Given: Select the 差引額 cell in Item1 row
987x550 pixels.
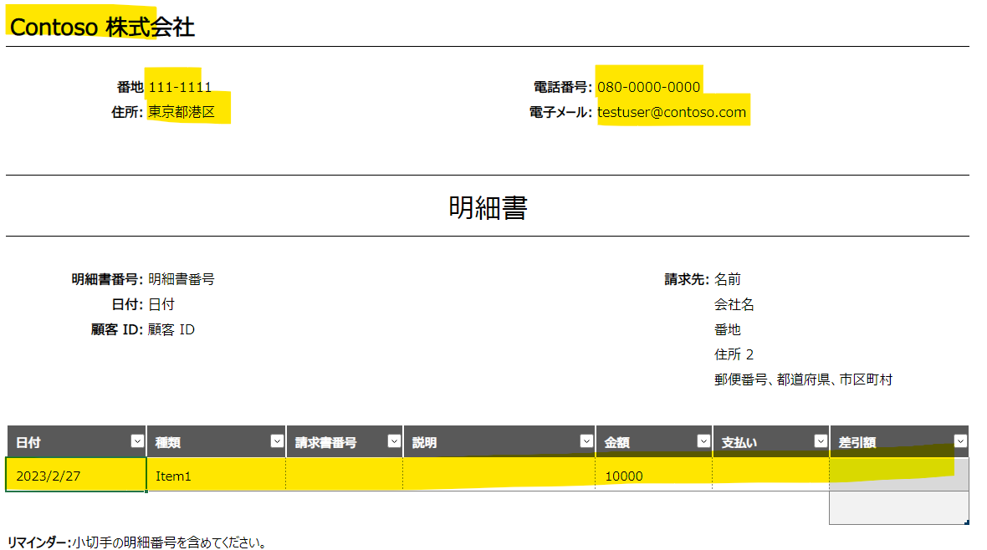Looking at the screenshot, I should [x=899, y=475].
